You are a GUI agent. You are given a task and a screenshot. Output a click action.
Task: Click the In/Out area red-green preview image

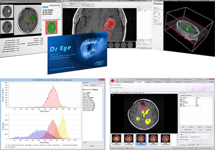pos(51,27)
